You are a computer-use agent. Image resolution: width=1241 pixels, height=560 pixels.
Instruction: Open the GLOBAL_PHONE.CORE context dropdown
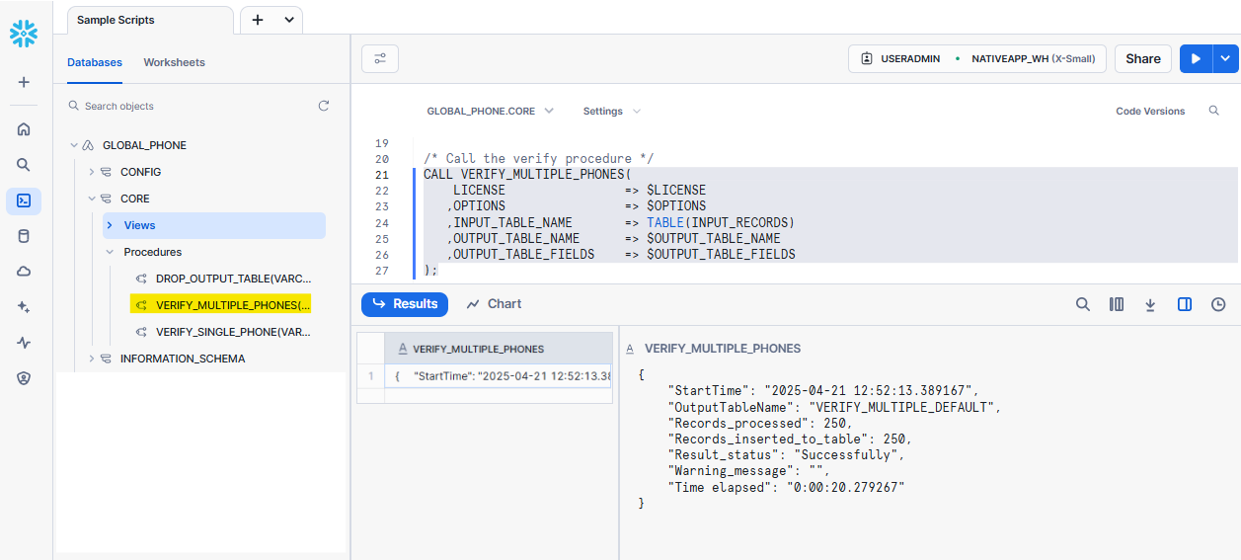[490, 111]
